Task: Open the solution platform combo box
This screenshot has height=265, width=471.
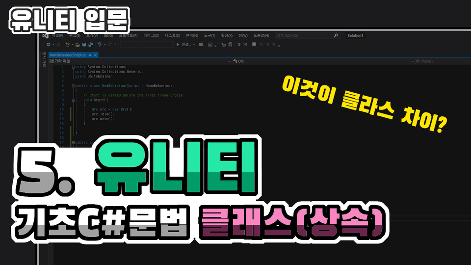Action: click(x=157, y=45)
